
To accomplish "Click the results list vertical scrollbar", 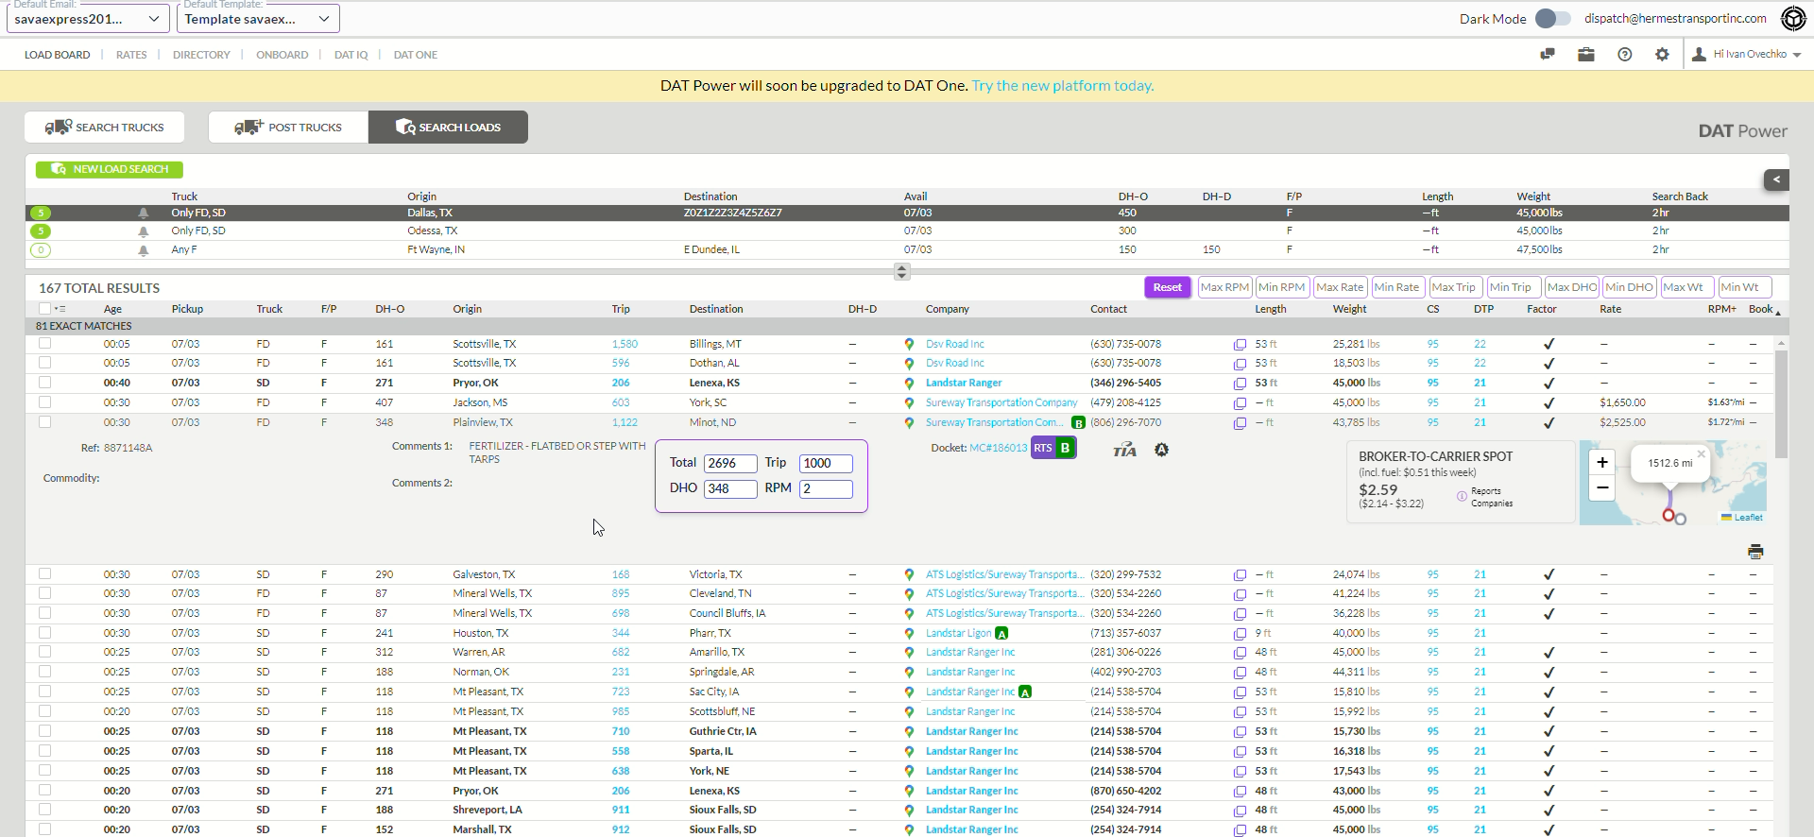I will point(1781,404).
